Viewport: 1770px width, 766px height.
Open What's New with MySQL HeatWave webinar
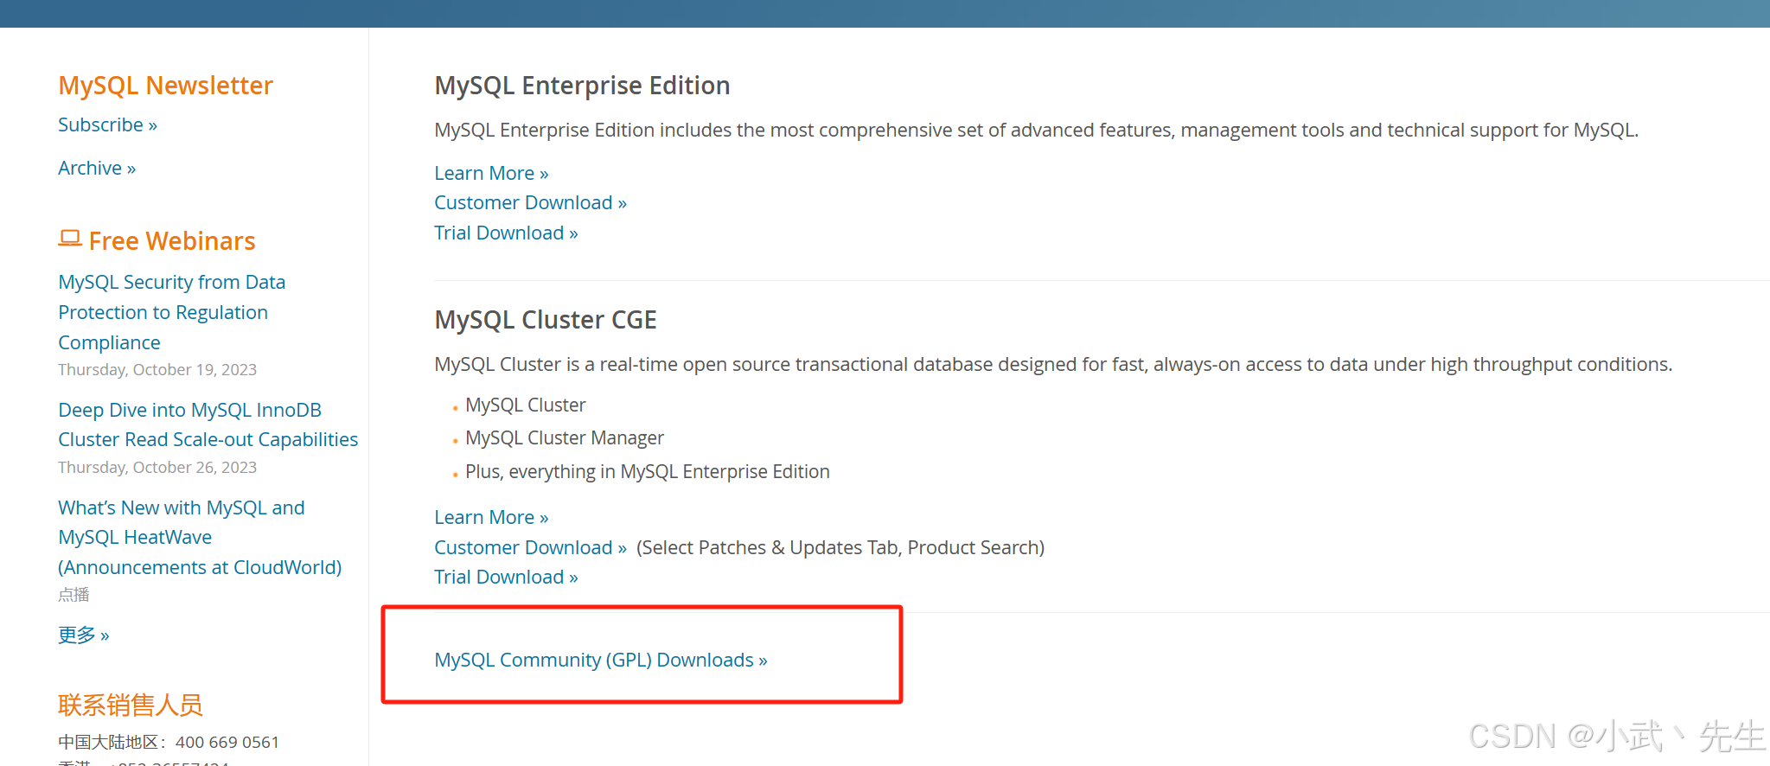point(200,537)
